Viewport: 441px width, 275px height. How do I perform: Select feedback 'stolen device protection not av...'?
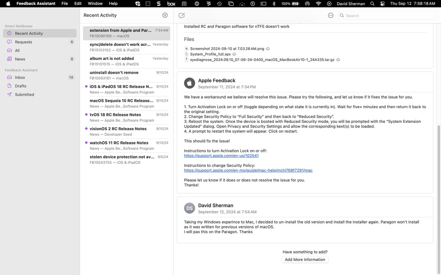point(127,159)
